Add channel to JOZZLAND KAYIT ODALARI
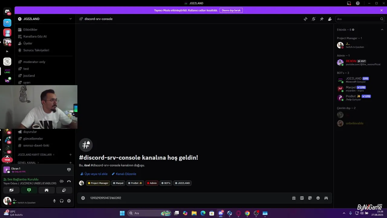Image resolution: width=387 pixels, height=218 pixels. pyautogui.click(x=70, y=154)
